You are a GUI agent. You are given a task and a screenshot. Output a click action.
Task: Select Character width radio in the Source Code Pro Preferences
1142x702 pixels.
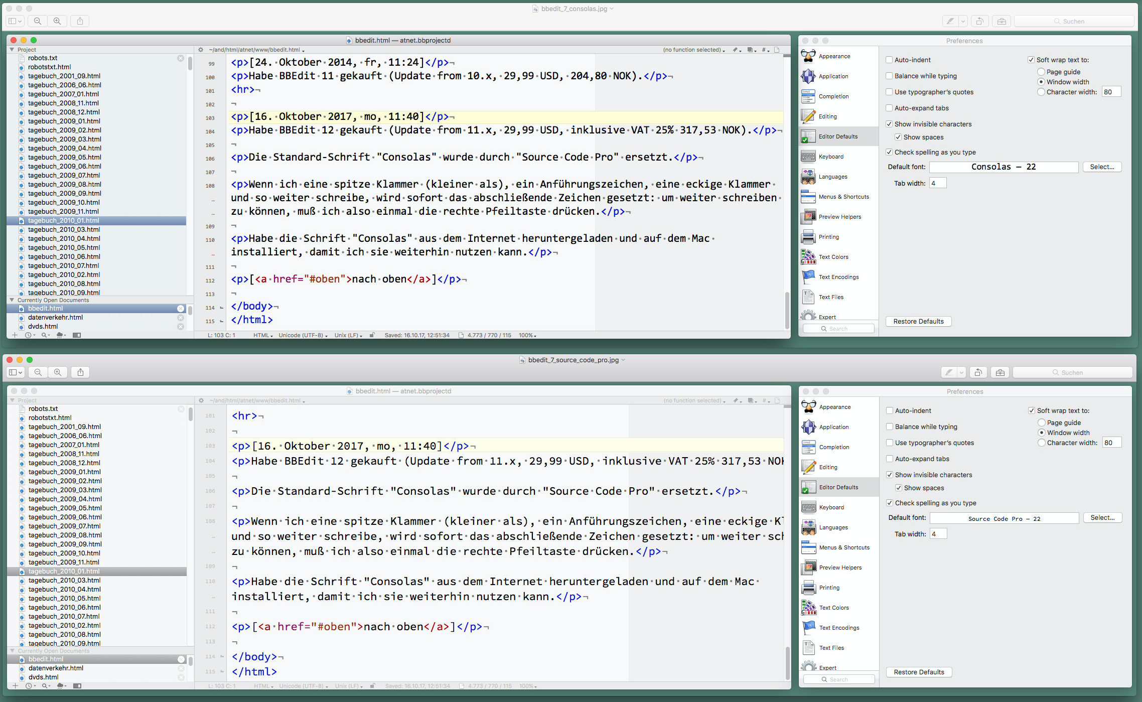tap(1042, 443)
